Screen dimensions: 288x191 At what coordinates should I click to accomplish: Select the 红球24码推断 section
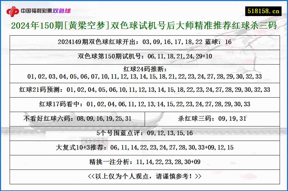[x=144, y=73]
